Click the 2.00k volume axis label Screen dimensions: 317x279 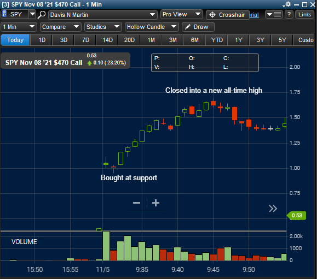pos(296,236)
